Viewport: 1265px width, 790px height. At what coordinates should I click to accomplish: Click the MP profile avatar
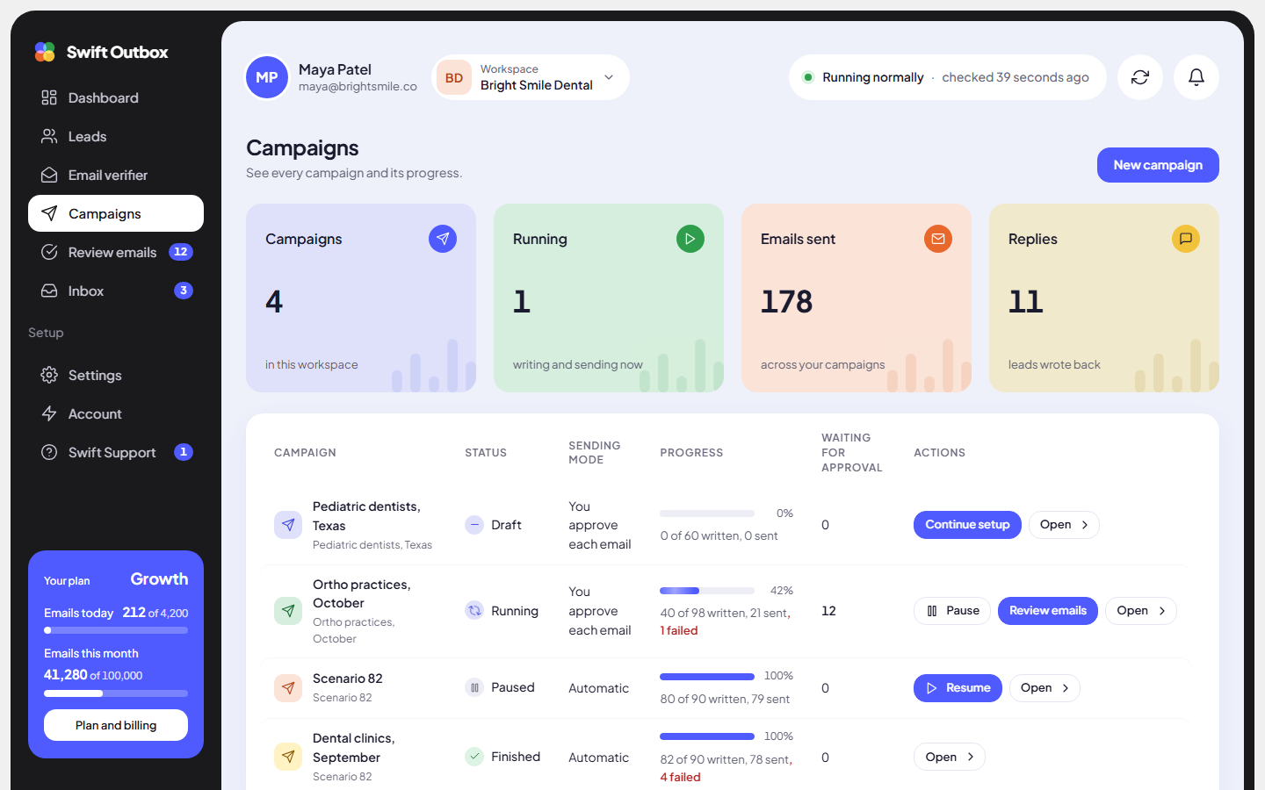click(267, 77)
